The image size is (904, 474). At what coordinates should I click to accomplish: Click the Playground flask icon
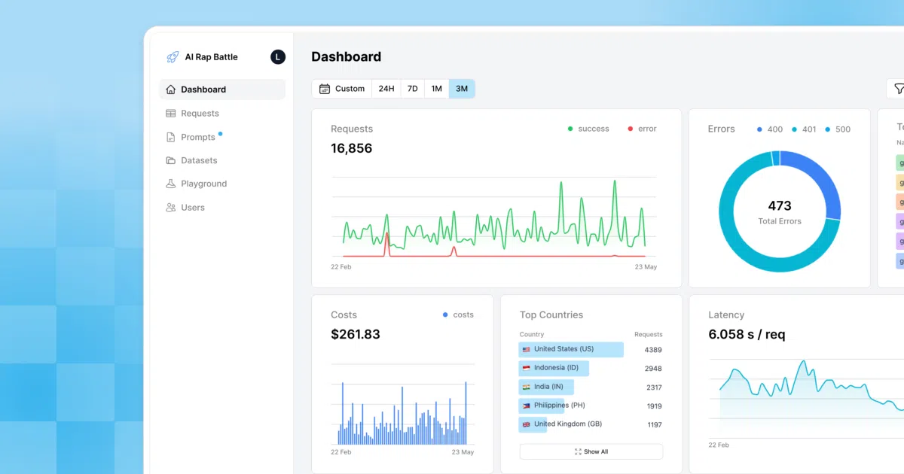(171, 184)
